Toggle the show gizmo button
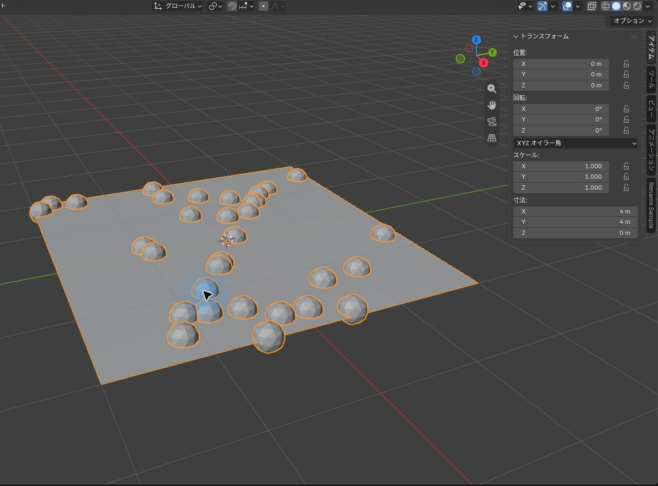The height and width of the screenshot is (486, 658). tap(542, 6)
